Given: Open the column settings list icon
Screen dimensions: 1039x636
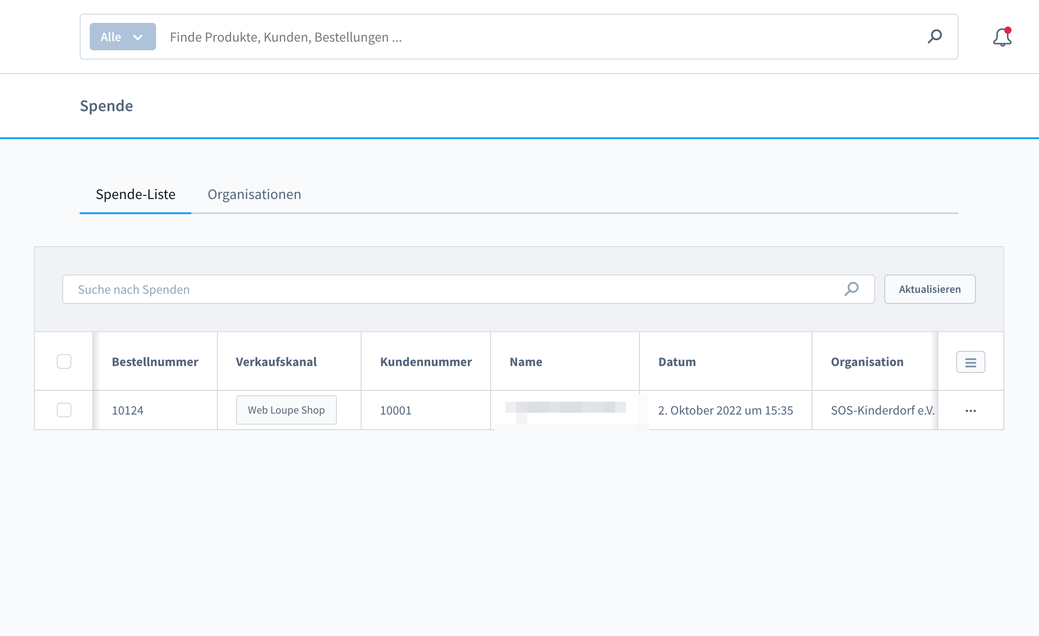Looking at the screenshot, I should point(970,362).
